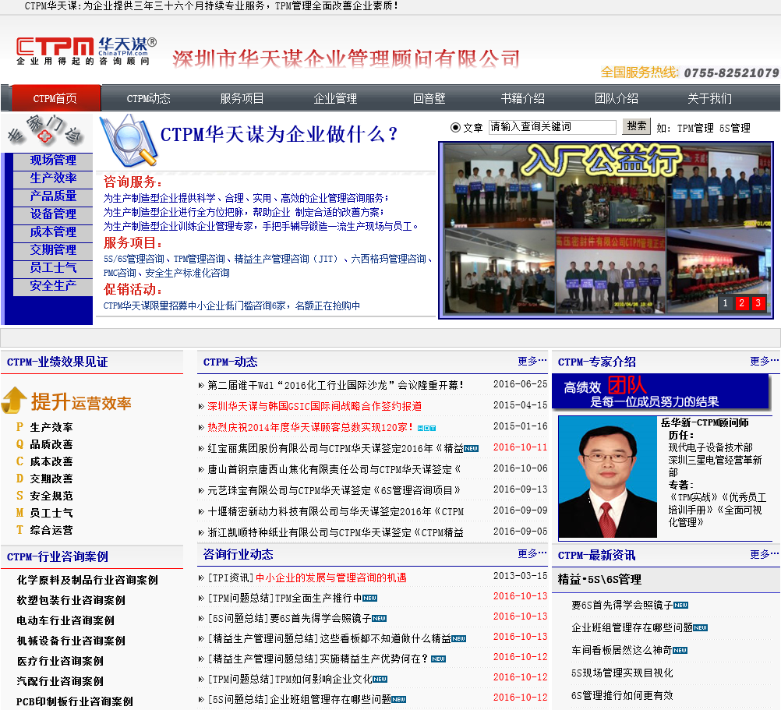This screenshot has width=781, height=710.
Task: Click the CTPM 华天谋 logo
Action: tap(86, 51)
